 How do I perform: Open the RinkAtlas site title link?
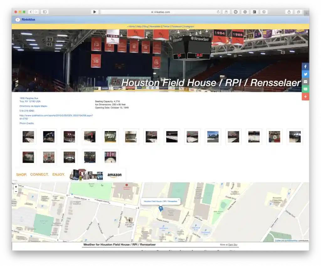[x=28, y=20]
